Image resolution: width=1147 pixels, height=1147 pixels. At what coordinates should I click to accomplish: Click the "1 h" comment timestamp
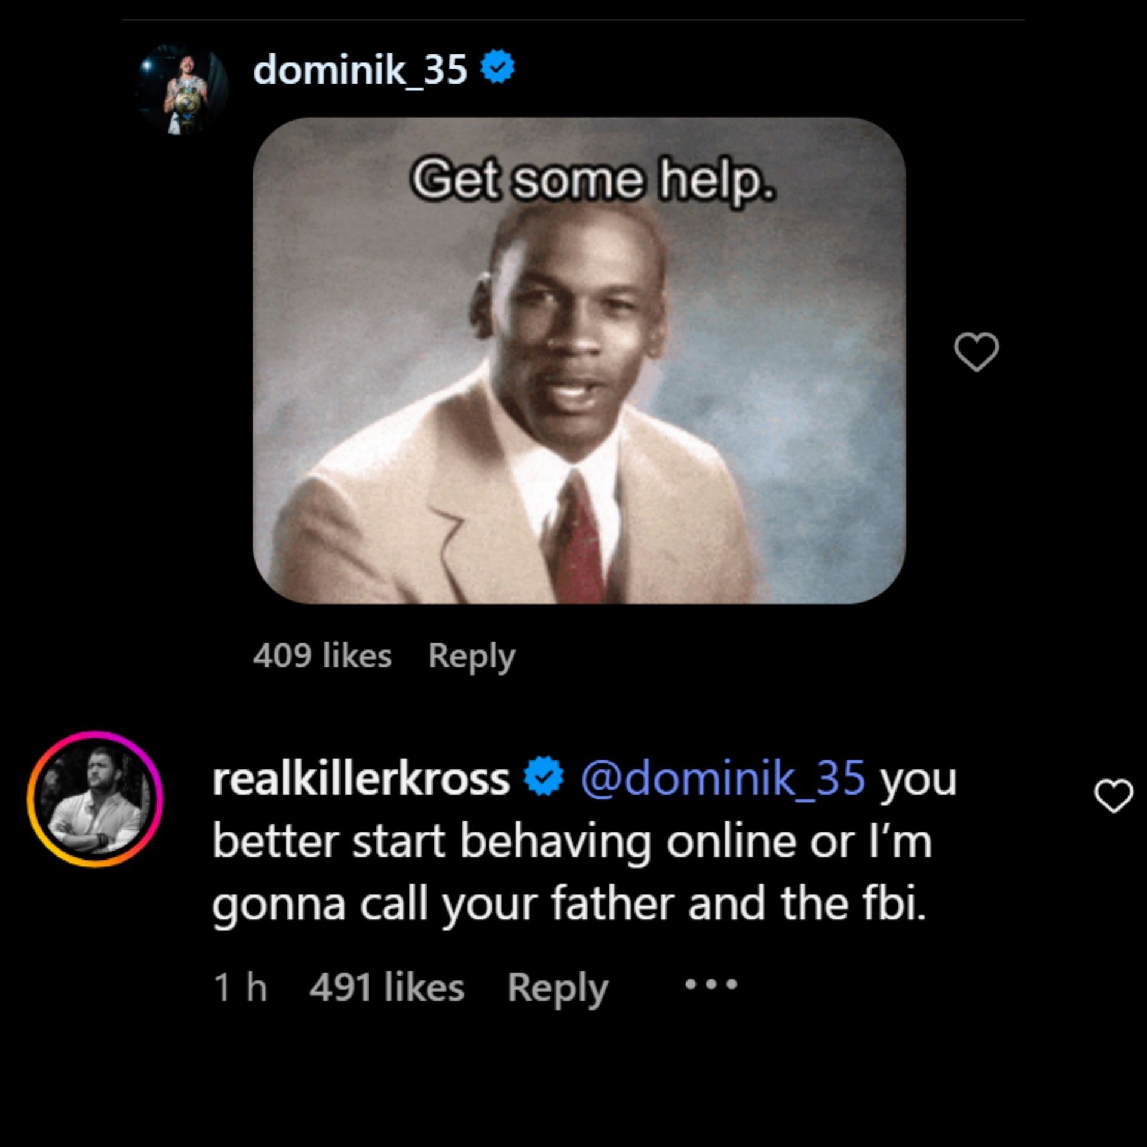tap(240, 987)
